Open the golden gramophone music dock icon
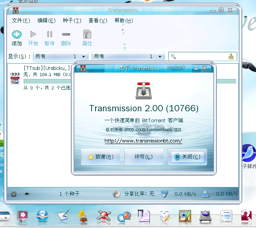The width and height of the screenshot is (256, 228). 83,216
